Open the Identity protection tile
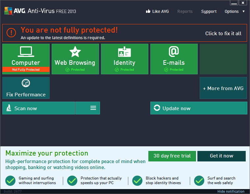Screen dimensions: 250x194 [x=125, y=59]
